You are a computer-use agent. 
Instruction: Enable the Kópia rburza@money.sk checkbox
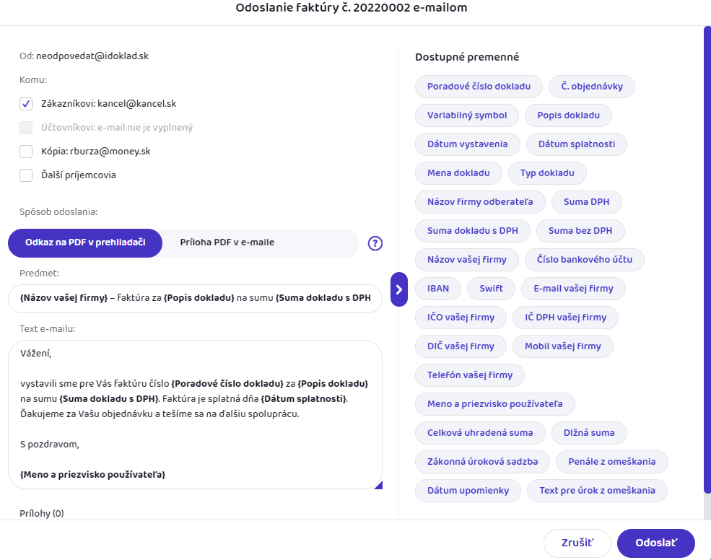point(26,152)
